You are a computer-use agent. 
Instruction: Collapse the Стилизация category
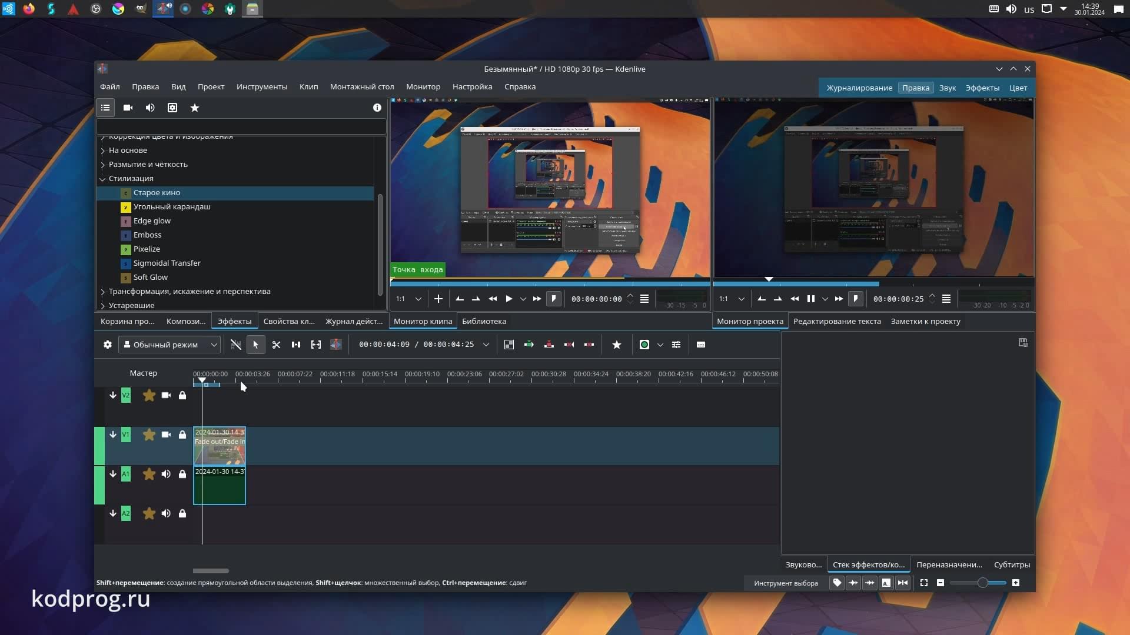[103, 179]
